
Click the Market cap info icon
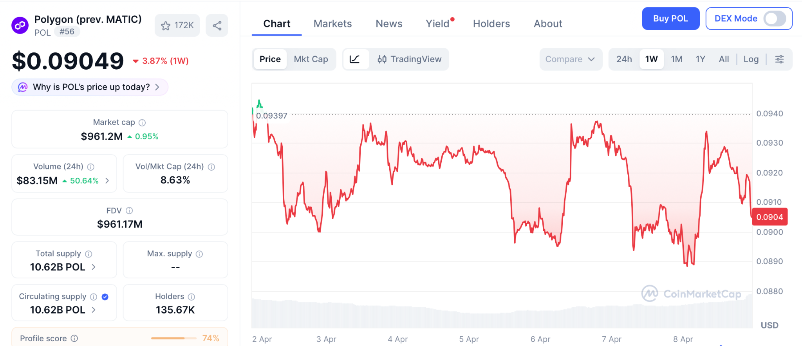pyautogui.click(x=143, y=123)
